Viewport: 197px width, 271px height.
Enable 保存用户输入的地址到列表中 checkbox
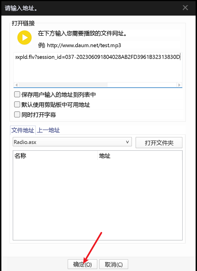pos(17,95)
